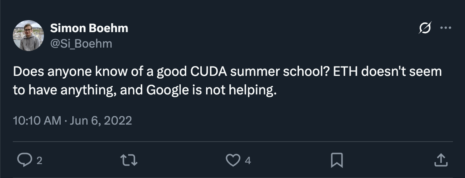This screenshot has height=178, width=465.
Task: Open the @Si_Boehm handle link
Action: point(81,44)
